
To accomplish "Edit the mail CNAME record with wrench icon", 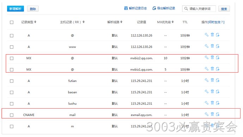I will 207,114.
